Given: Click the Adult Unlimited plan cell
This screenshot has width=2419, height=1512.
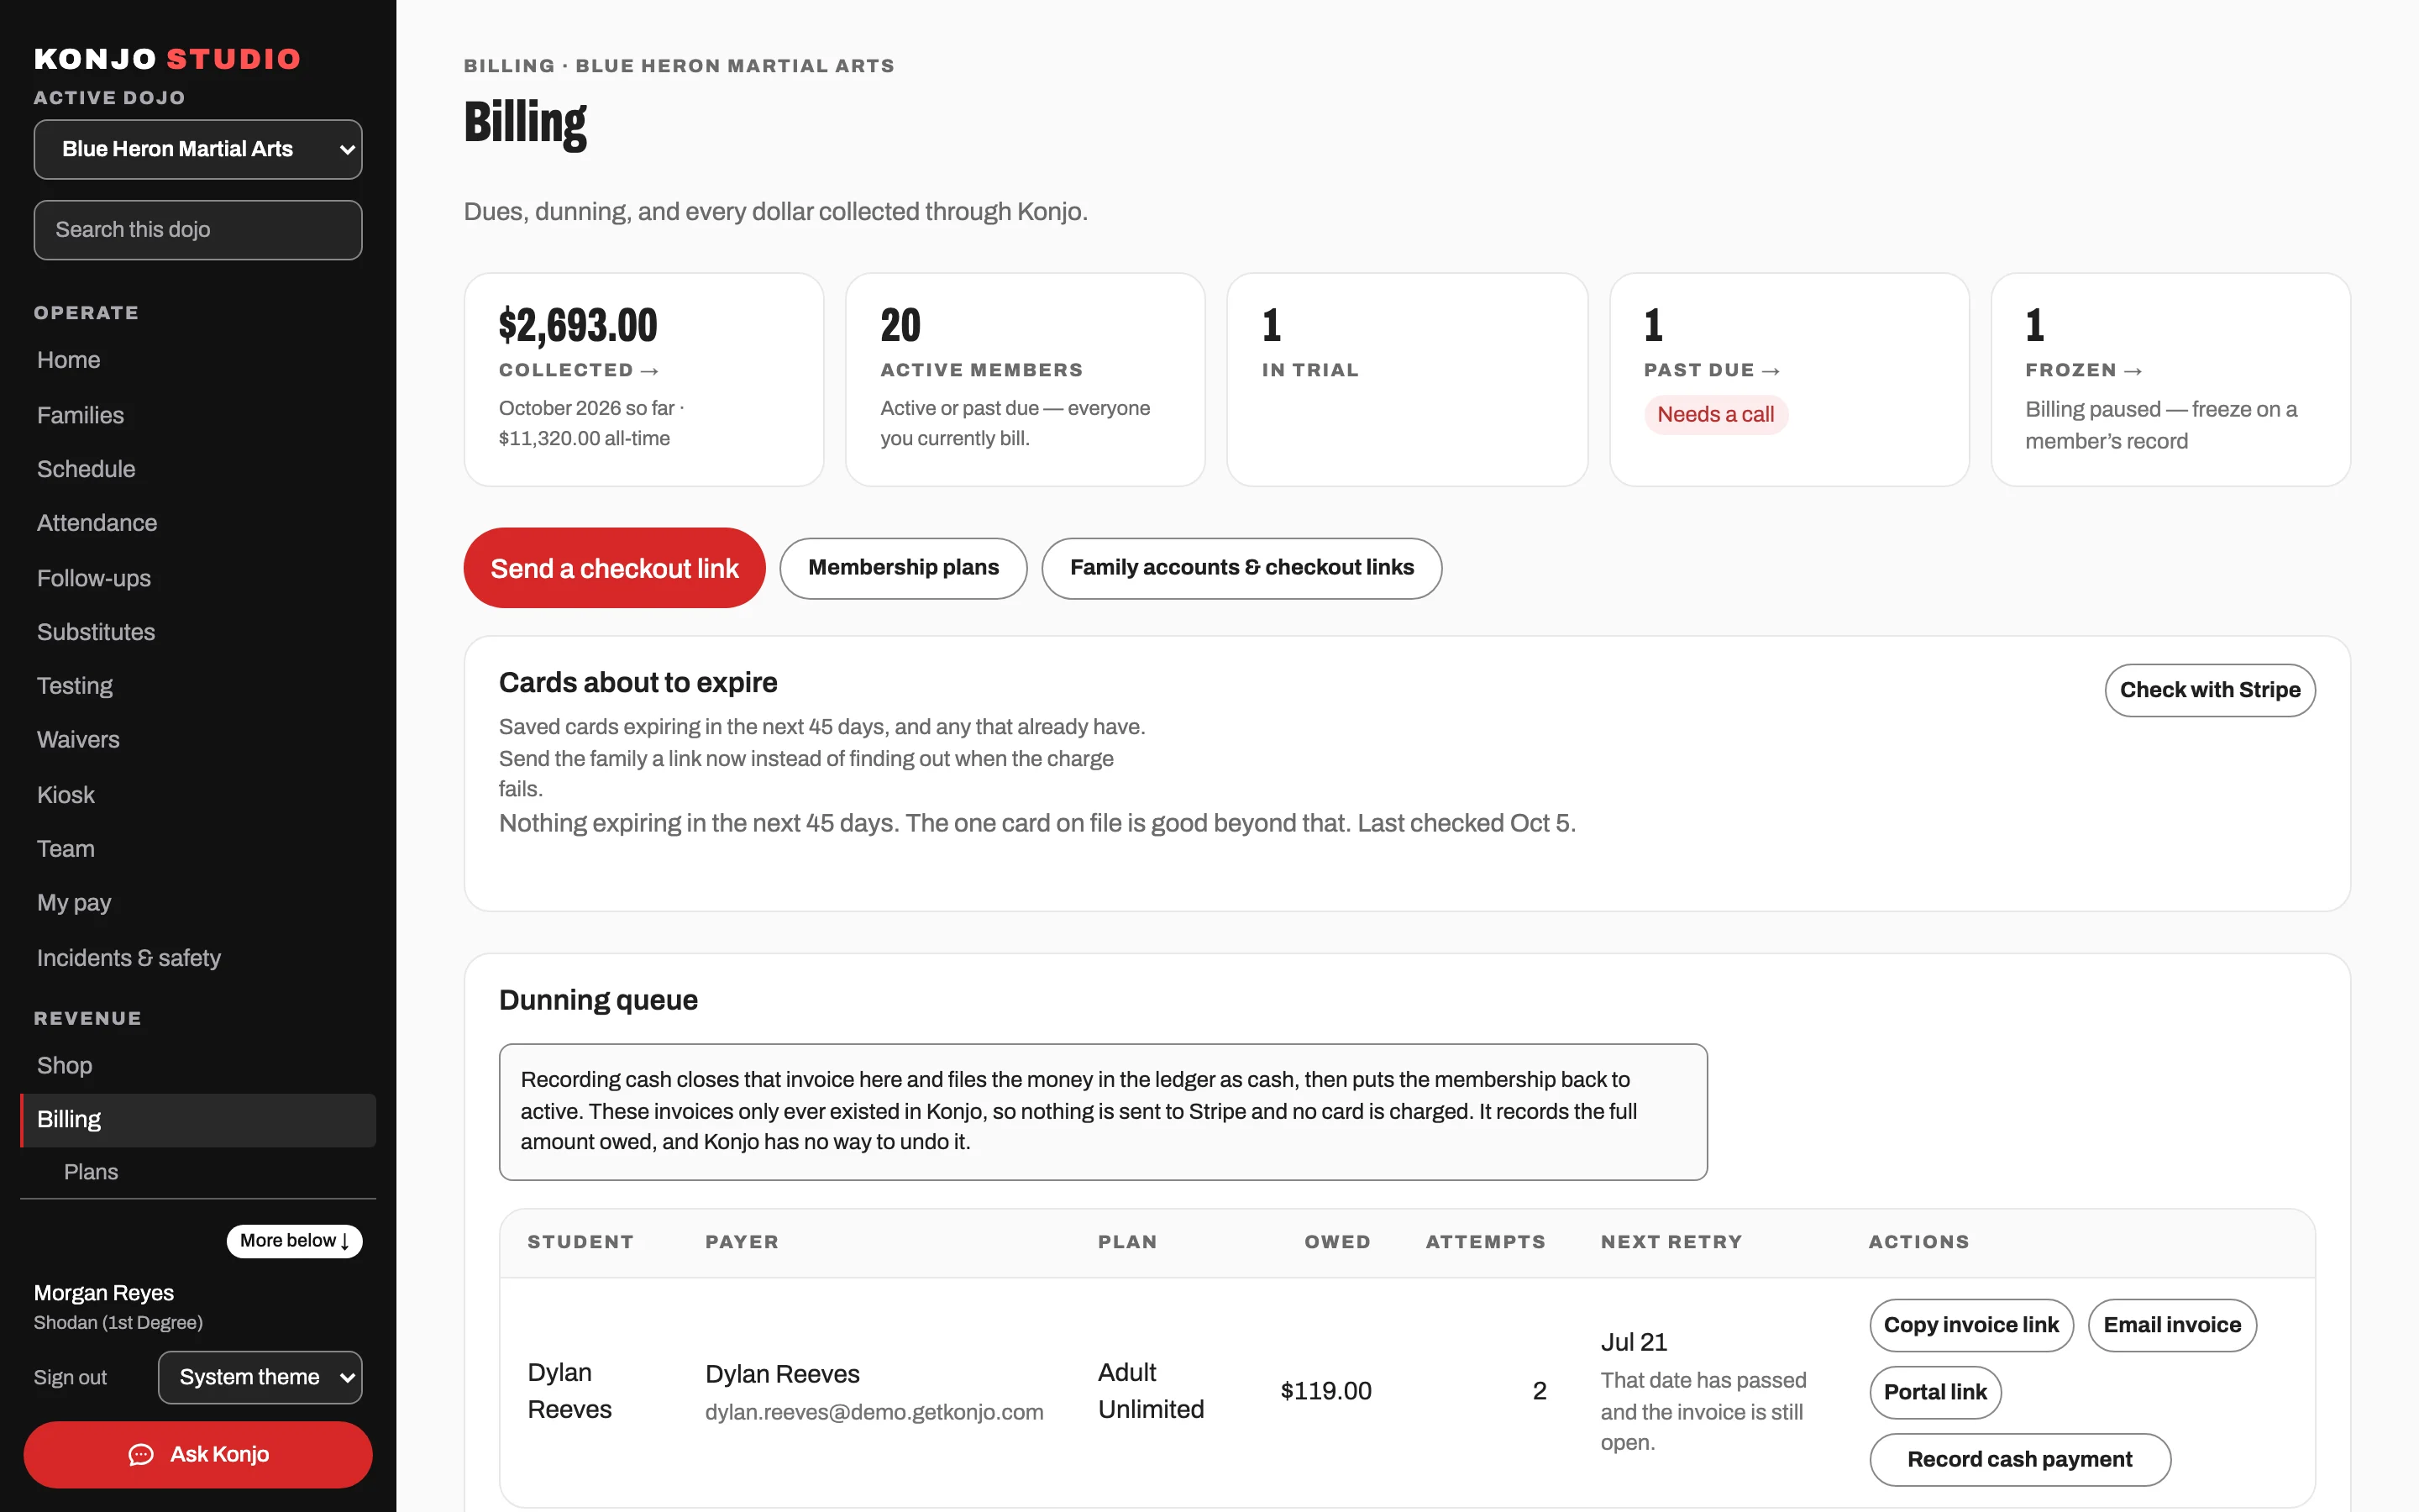Looking at the screenshot, I should click(1151, 1391).
